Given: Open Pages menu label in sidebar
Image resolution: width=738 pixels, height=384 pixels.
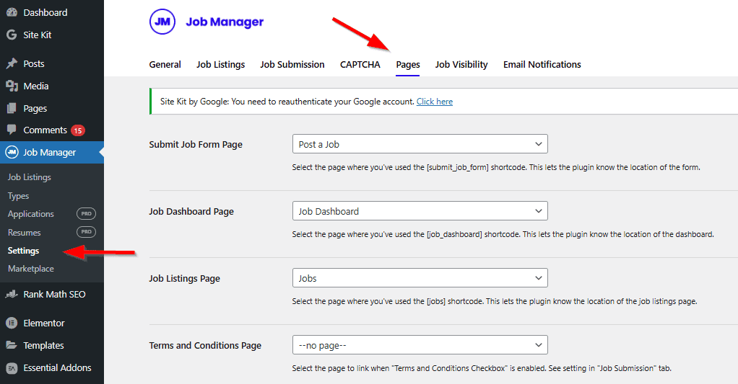Looking at the screenshot, I should click(35, 109).
